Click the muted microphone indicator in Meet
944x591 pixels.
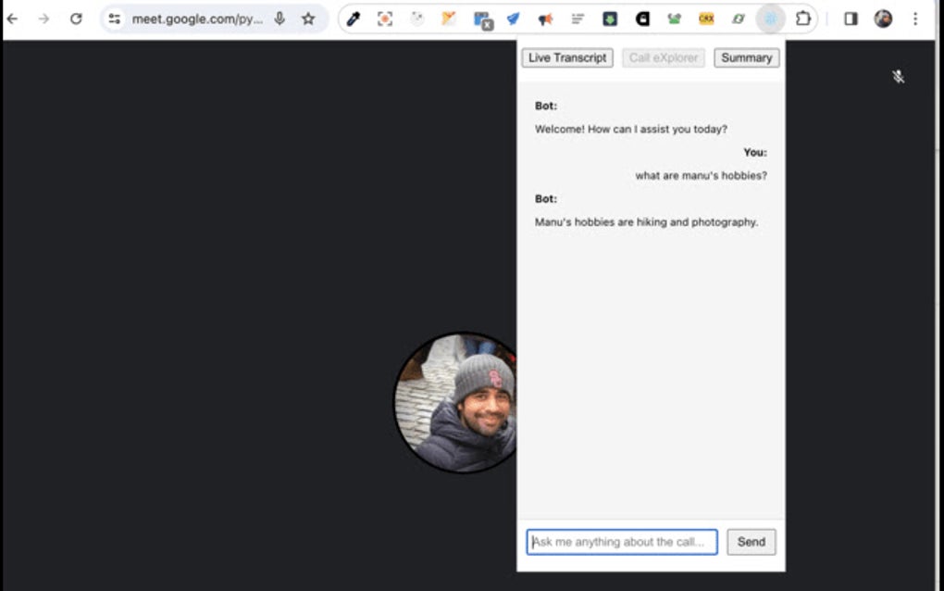pos(899,77)
